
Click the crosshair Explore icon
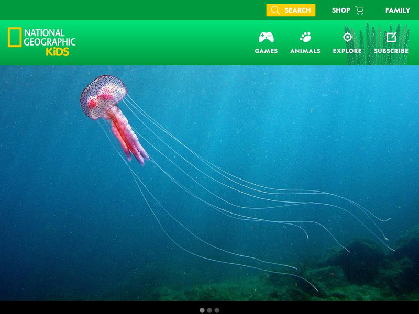pyautogui.click(x=347, y=37)
